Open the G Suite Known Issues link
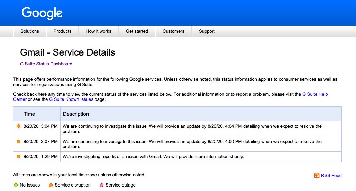Screen dimensions: 356x191 click(71, 99)
